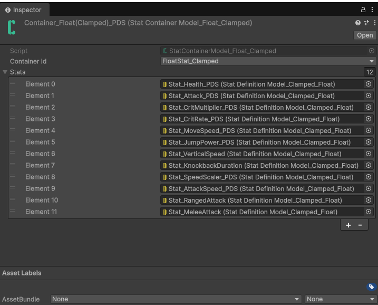Lock the Inspector panel with padlock icon
The width and height of the screenshot is (378, 305).
(363, 9)
